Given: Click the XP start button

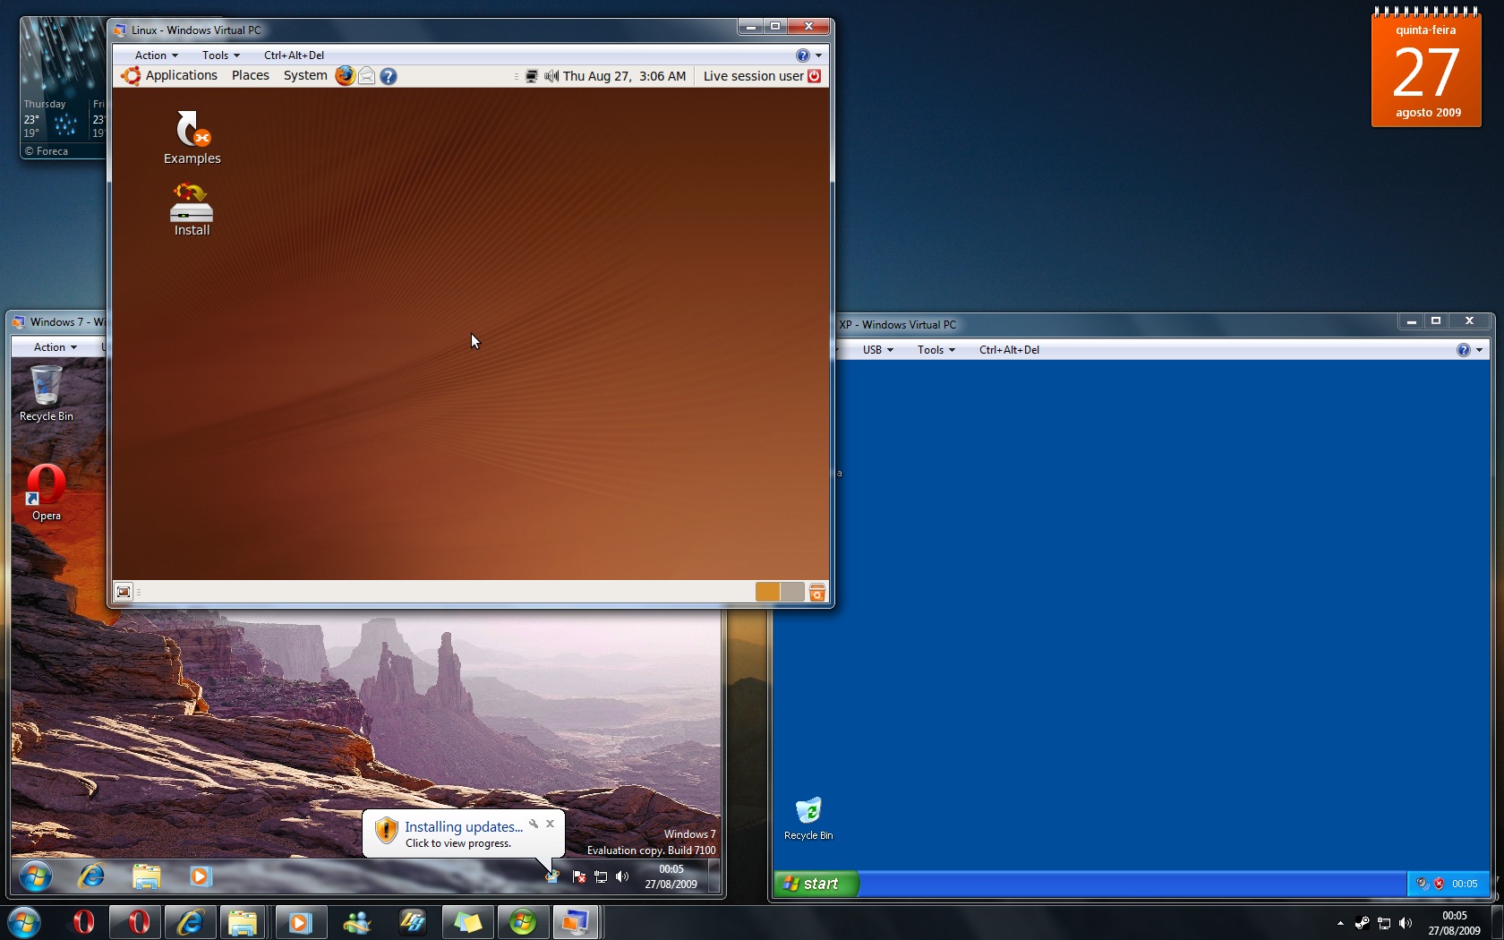Looking at the screenshot, I should (x=816, y=884).
